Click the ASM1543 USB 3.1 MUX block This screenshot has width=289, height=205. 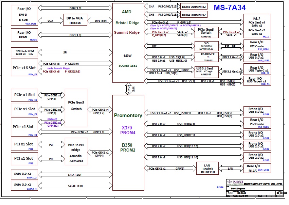click(x=207, y=71)
